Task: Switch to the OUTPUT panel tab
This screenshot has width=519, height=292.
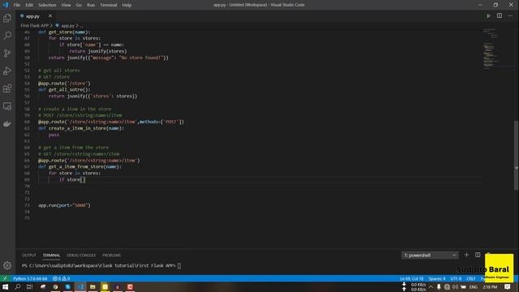Action: pos(29,255)
